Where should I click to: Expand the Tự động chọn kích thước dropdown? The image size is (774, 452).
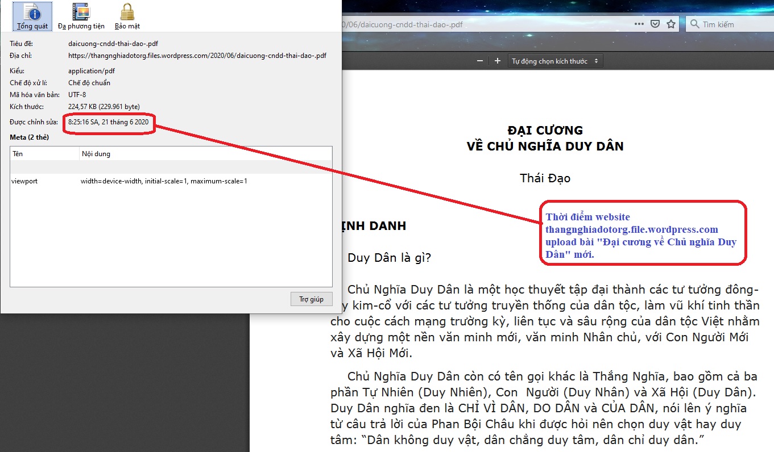pos(554,61)
